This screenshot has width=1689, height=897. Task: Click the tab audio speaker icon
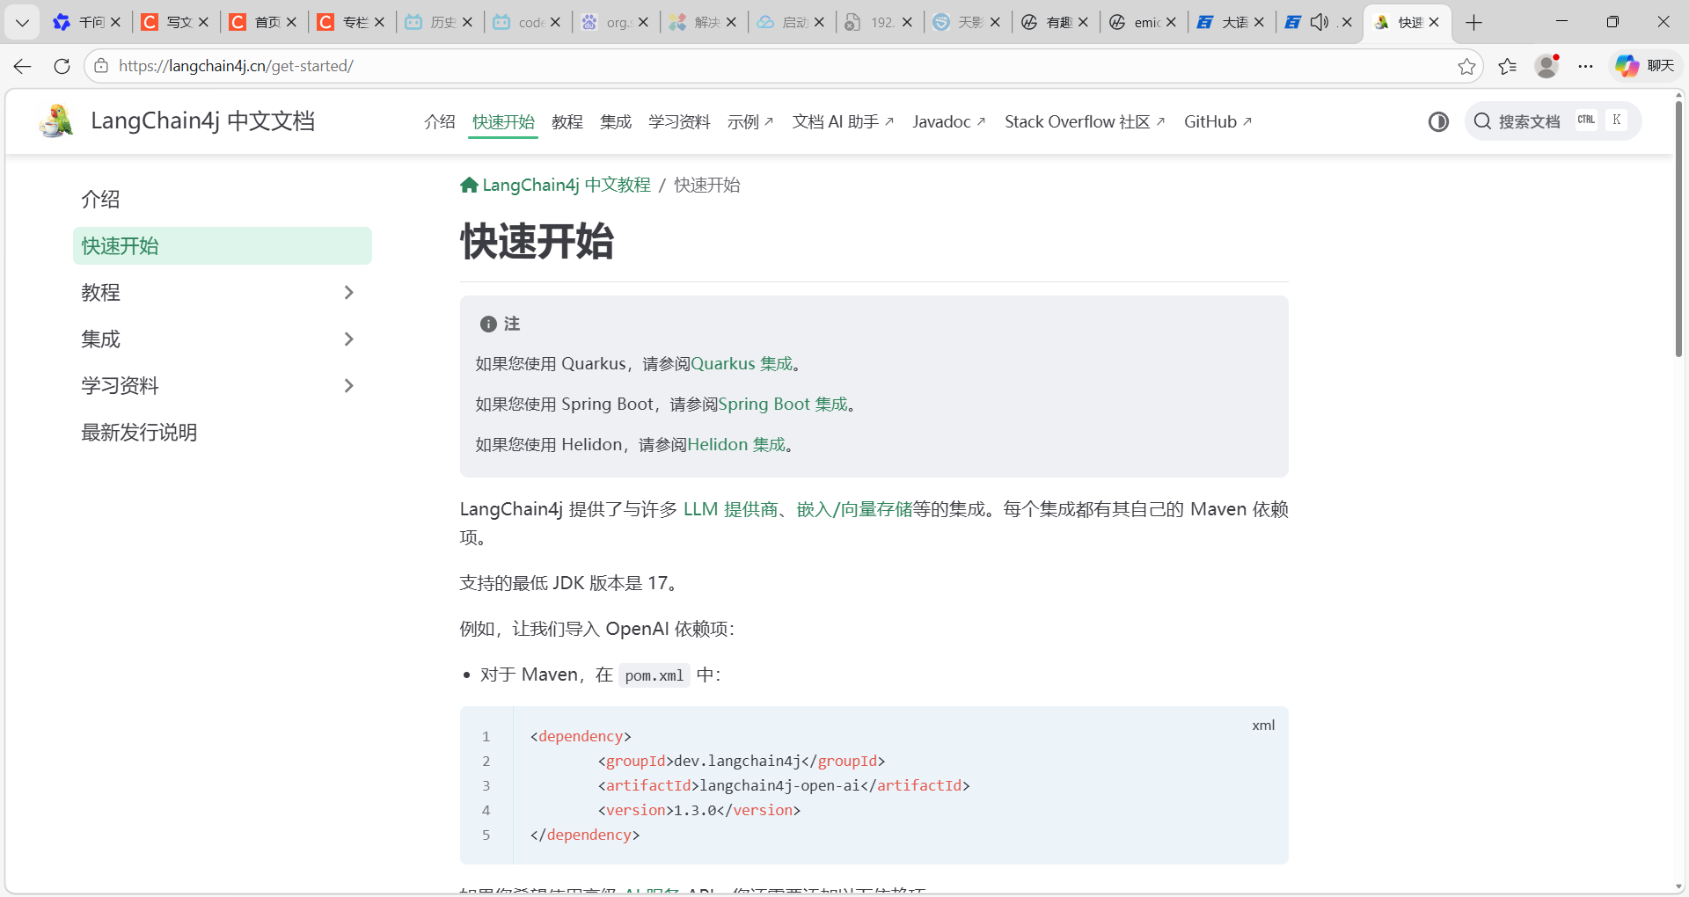[x=1319, y=22]
